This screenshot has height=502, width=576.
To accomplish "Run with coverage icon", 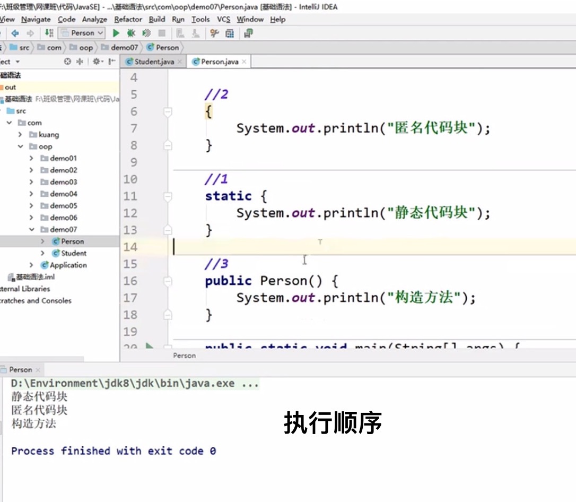I will 146,33.
